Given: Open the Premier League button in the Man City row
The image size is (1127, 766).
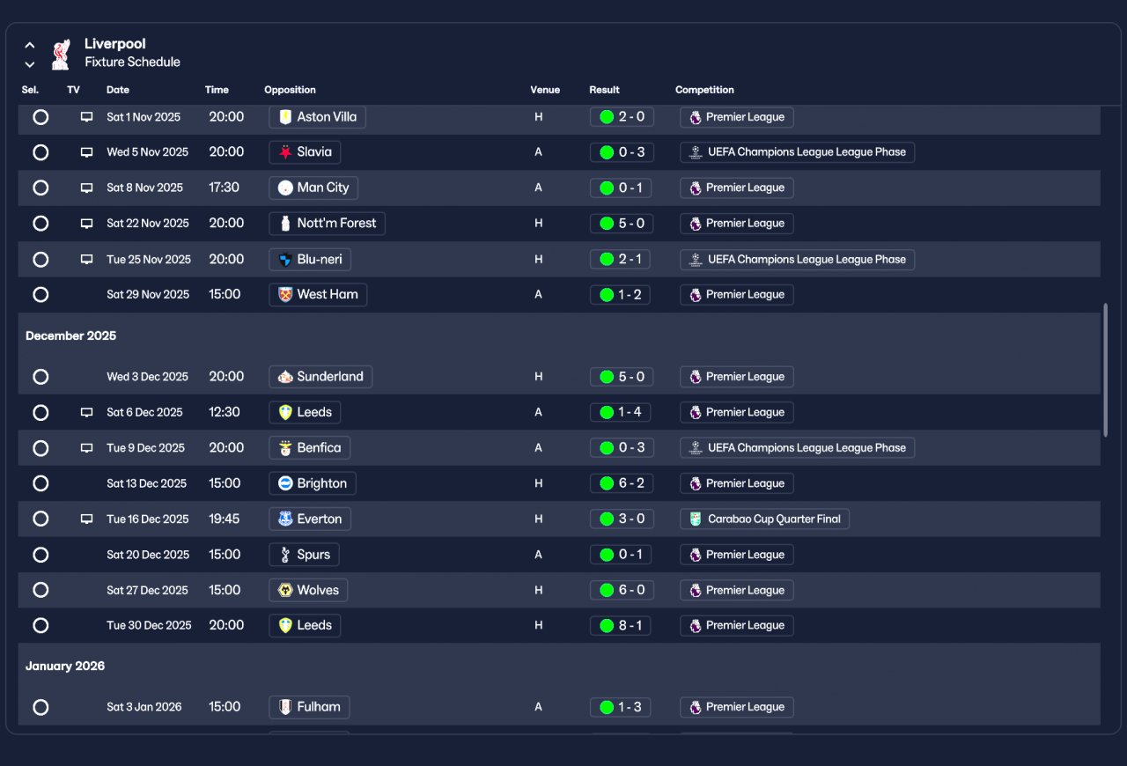Looking at the screenshot, I should (x=736, y=188).
